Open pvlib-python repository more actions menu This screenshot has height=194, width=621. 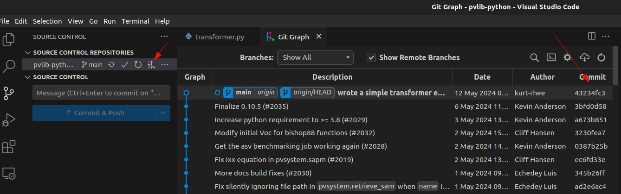[x=165, y=65]
